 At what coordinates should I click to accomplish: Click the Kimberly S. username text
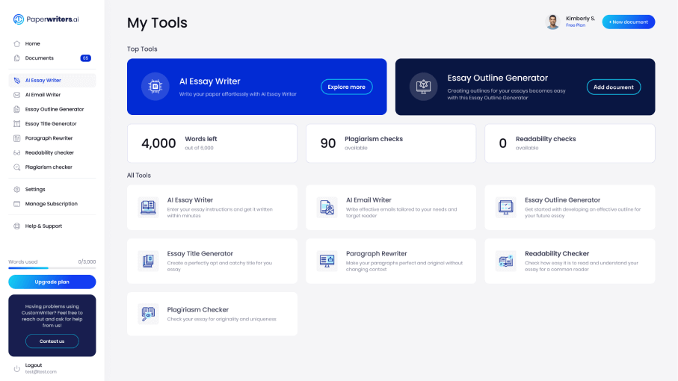(x=580, y=19)
